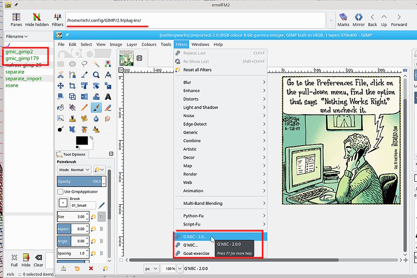Select the Text tool
Viewport: 417px width, 278px height.
[108, 97]
